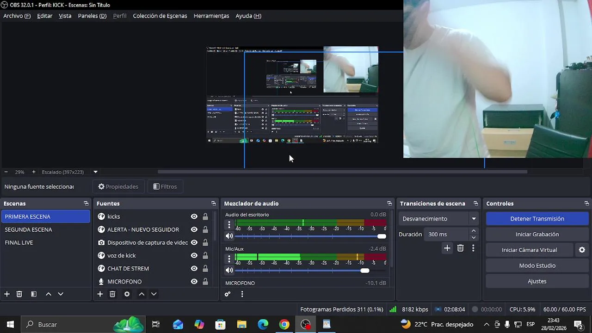The height and width of the screenshot is (333, 592).
Task: Open the Ayuda menu
Action: coord(248,16)
